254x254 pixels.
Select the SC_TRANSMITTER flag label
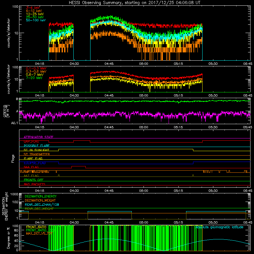pos(37,154)
